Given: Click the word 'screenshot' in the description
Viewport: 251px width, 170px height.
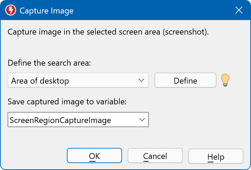Looking at the screenshot, I should pyautogui.click(x=184, y=32).
